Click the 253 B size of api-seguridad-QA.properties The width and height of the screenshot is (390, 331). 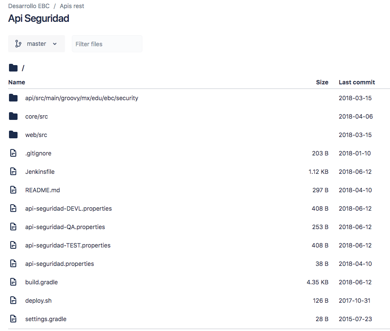click(320, 227)
